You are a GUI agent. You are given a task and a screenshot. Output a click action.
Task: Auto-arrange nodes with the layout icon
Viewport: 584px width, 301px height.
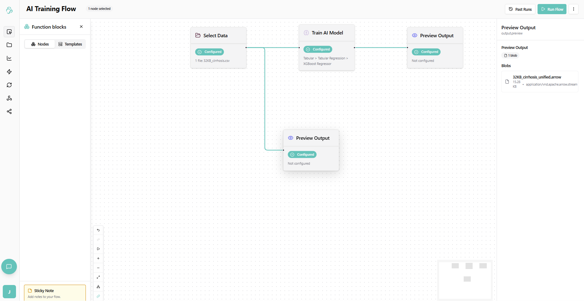(x=98, y=287)
